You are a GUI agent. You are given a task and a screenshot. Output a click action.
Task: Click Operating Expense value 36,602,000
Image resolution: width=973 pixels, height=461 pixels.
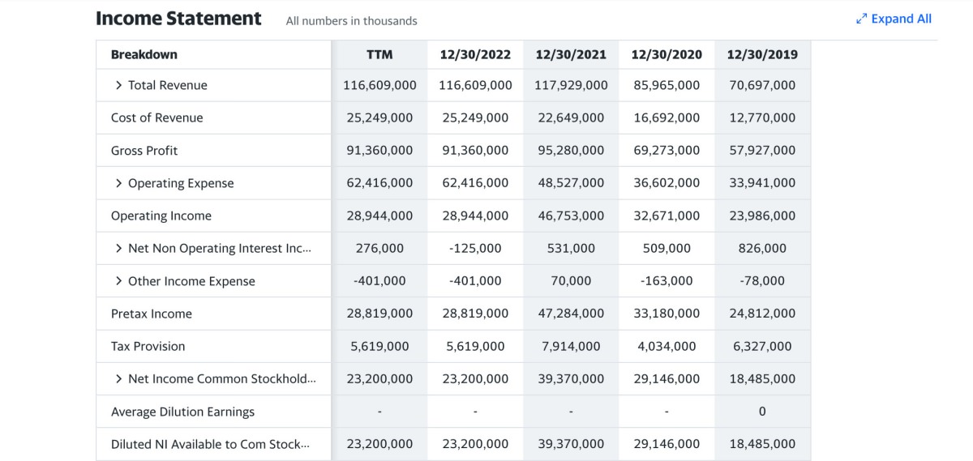(x=667, y=183)
